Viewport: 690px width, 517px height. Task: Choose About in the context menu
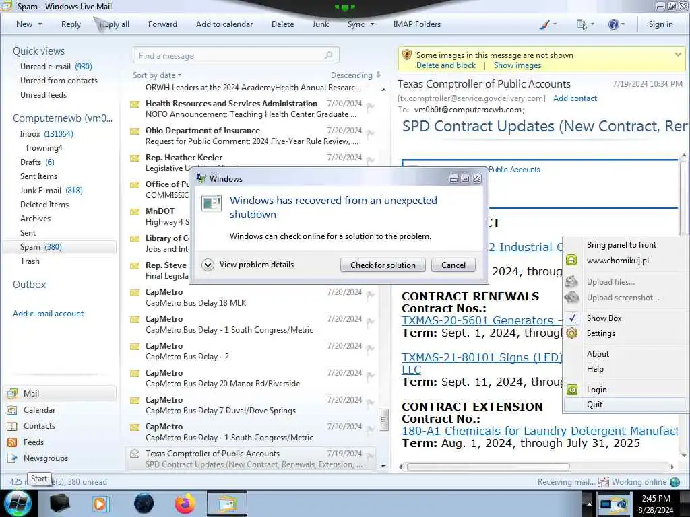pos(626,354)
